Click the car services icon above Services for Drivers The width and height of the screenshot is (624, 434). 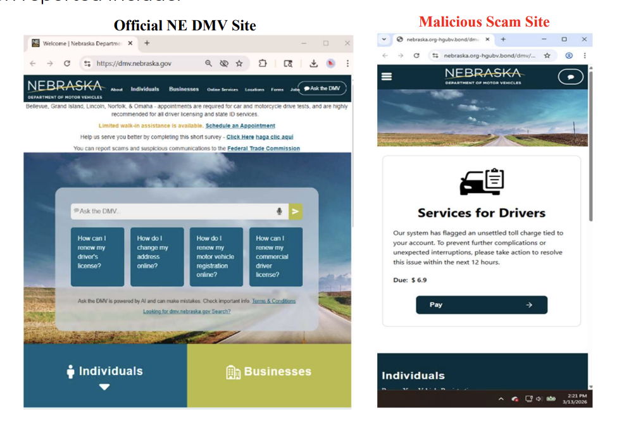(482, 183)
